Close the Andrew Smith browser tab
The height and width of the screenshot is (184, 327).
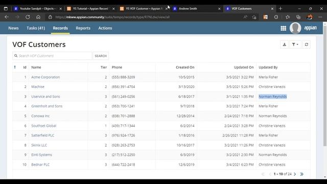point(219,9)
